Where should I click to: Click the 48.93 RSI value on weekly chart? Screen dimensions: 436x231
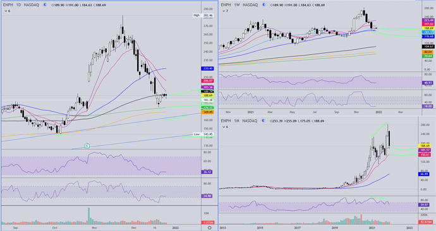coord(427,83)
